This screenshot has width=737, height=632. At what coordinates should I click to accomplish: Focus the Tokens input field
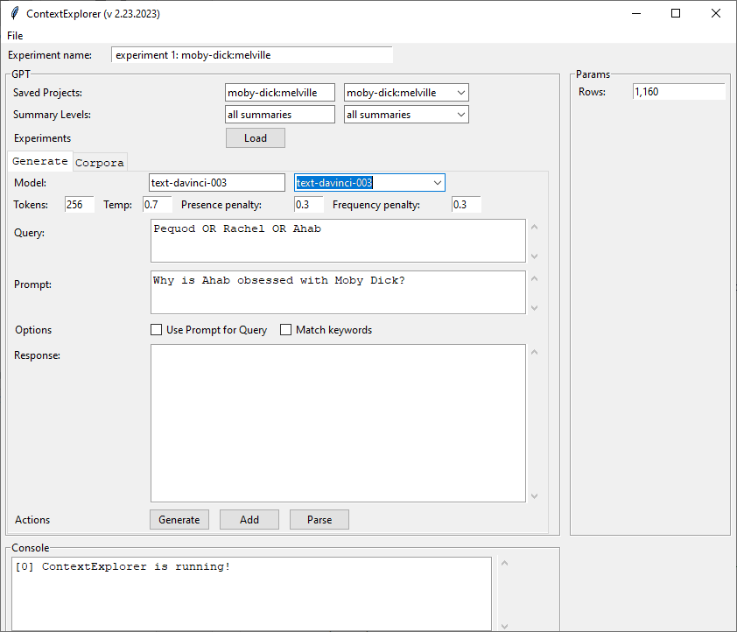point(80,205)
